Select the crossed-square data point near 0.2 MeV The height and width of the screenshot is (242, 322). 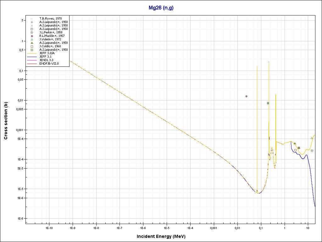[x=268, y=103]
